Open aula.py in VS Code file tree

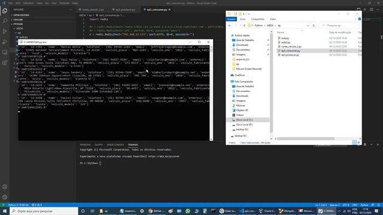pos(23,37)
